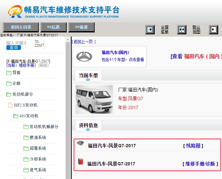The width and height of the screenshot is (222, 179).
Task: Click the left-panel arrow view icon
Action: 150,30
